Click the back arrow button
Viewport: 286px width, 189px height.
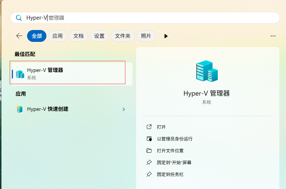click(x=19, y=36)
